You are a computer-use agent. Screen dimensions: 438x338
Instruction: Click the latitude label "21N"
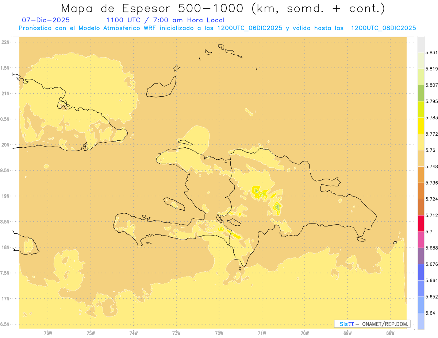click(6, 94)
